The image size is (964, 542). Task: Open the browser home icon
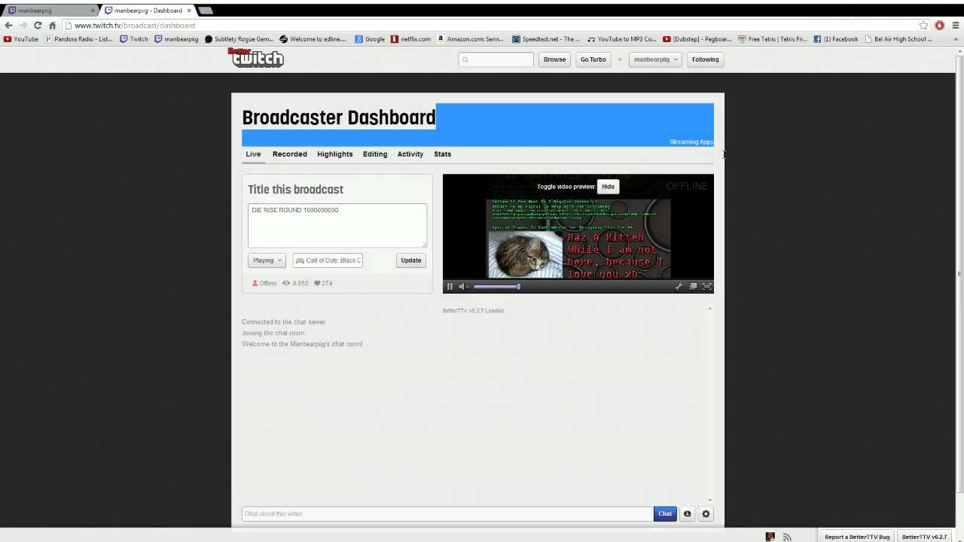tap(52, 25)
